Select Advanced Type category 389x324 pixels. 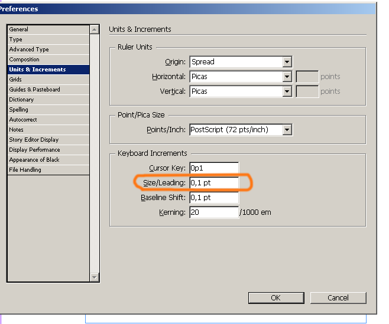click(x=48, y=50)
